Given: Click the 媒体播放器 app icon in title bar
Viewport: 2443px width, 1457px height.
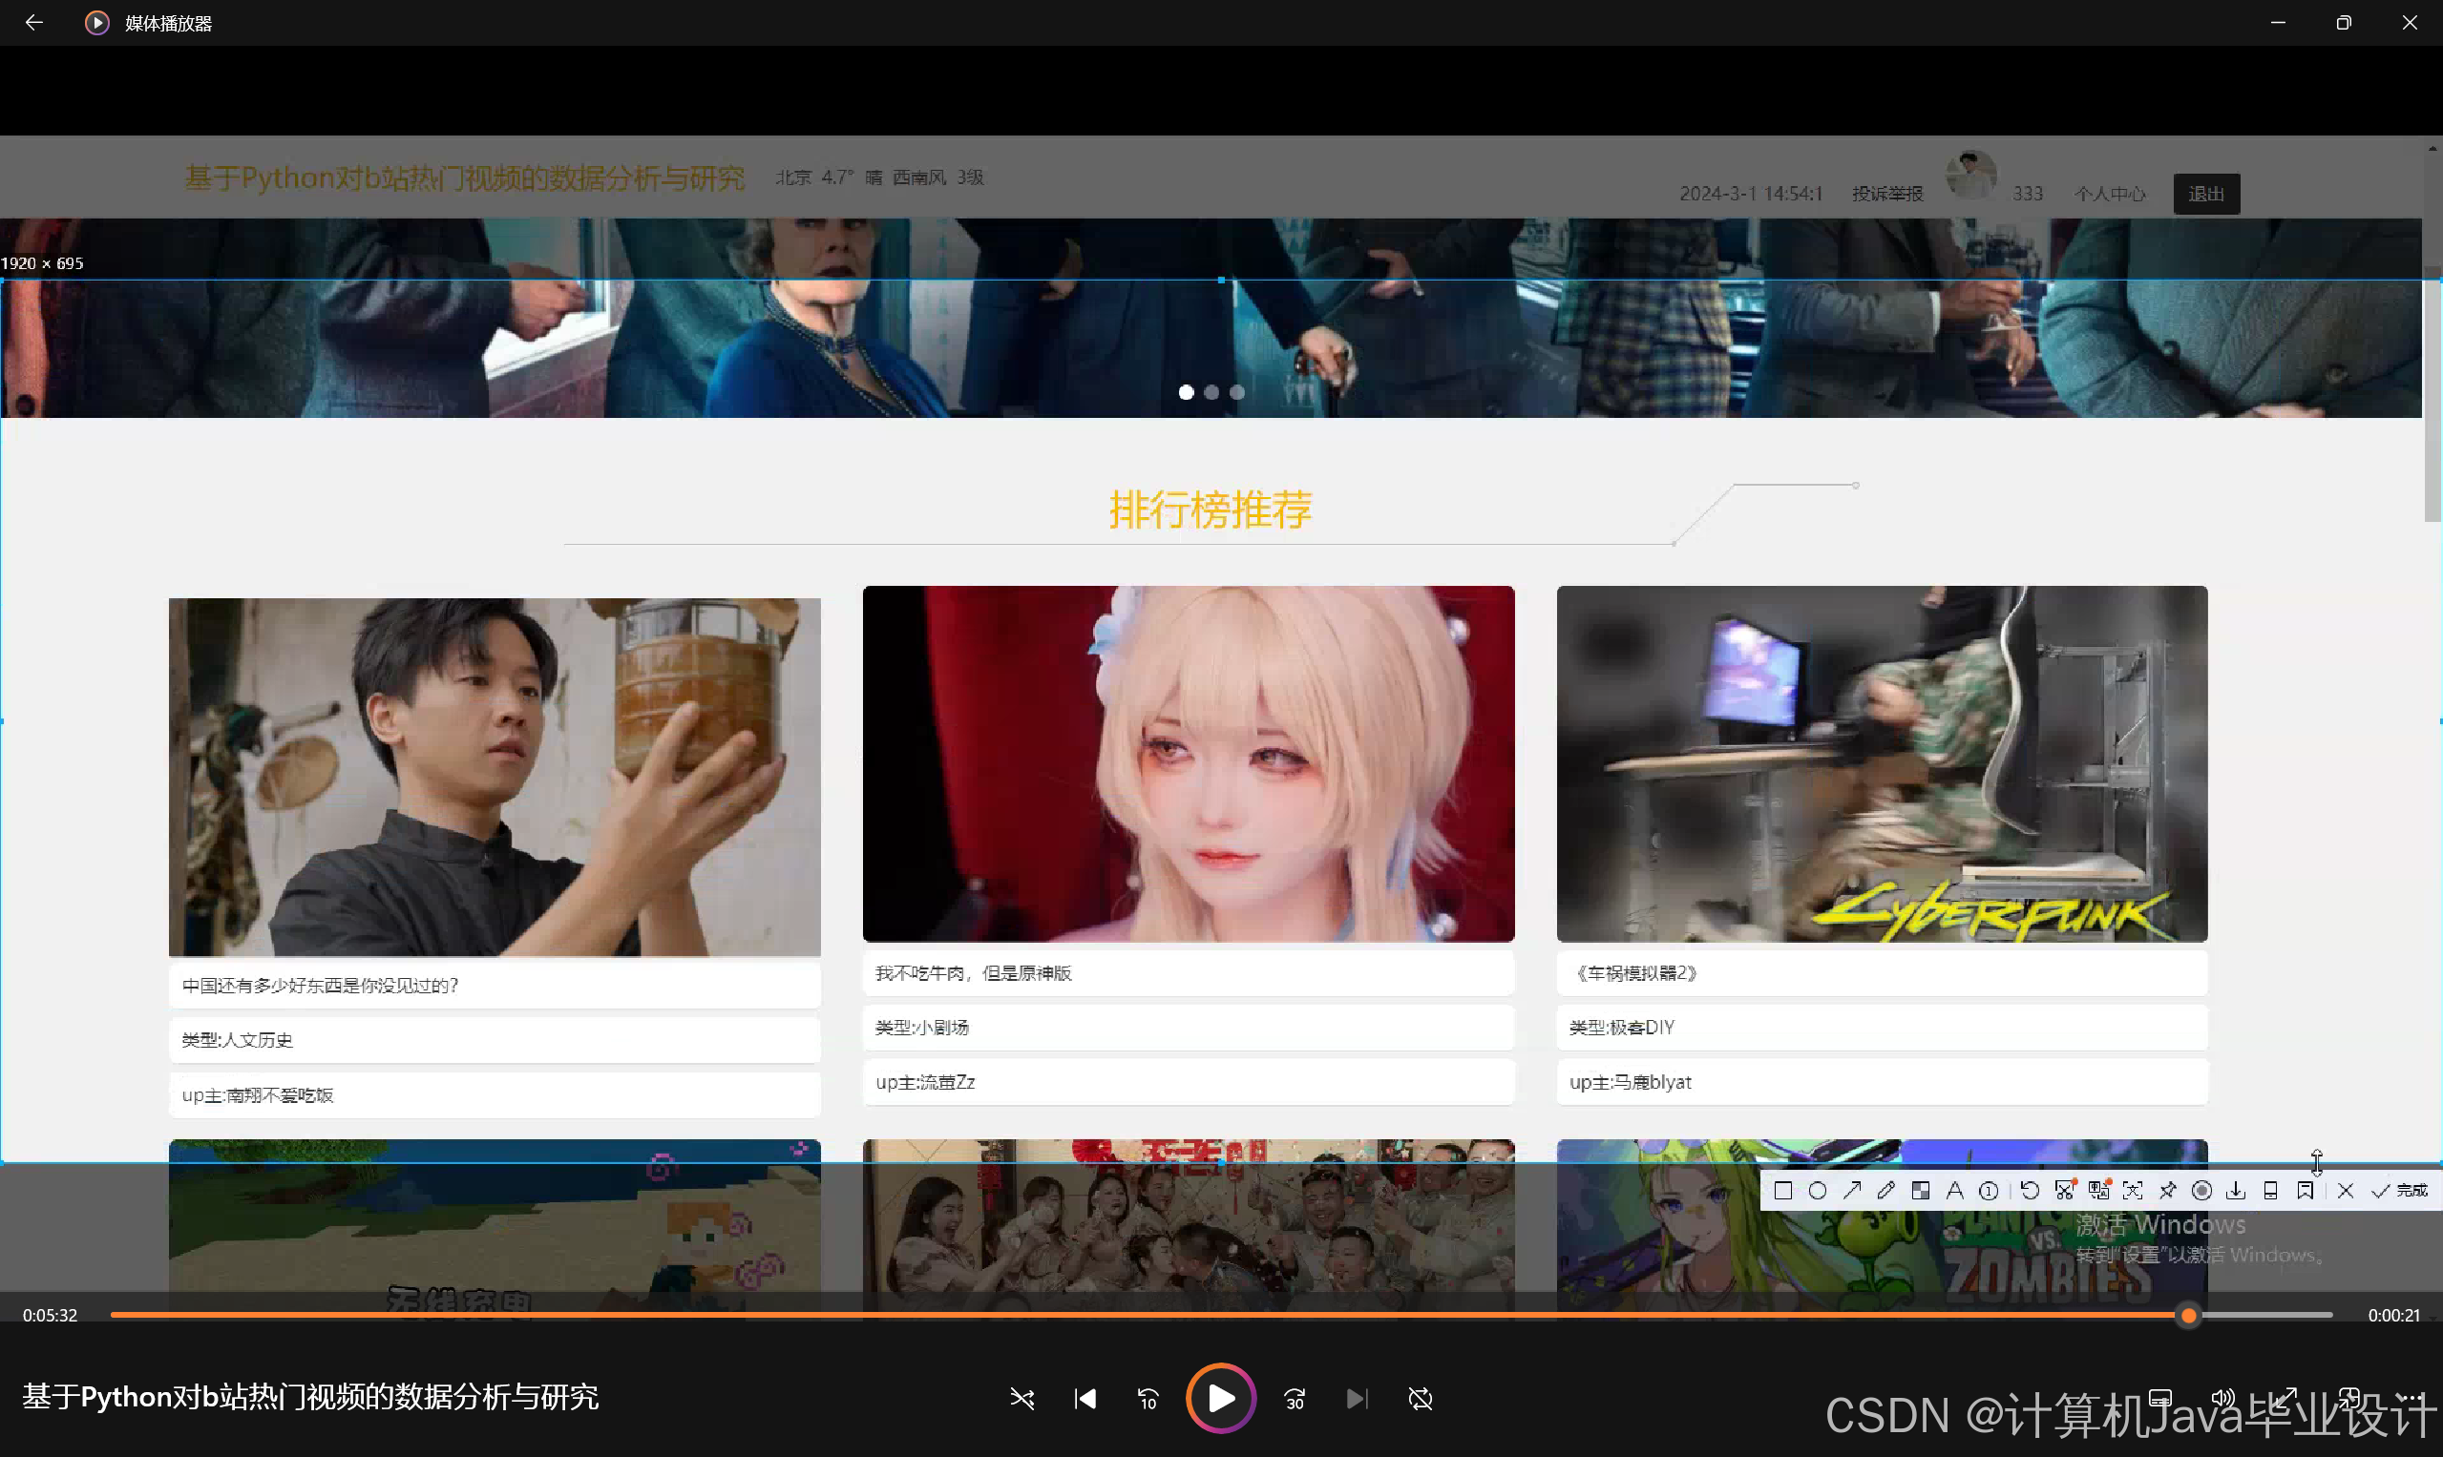Looking at the screenshot, I should click(96, 23).
